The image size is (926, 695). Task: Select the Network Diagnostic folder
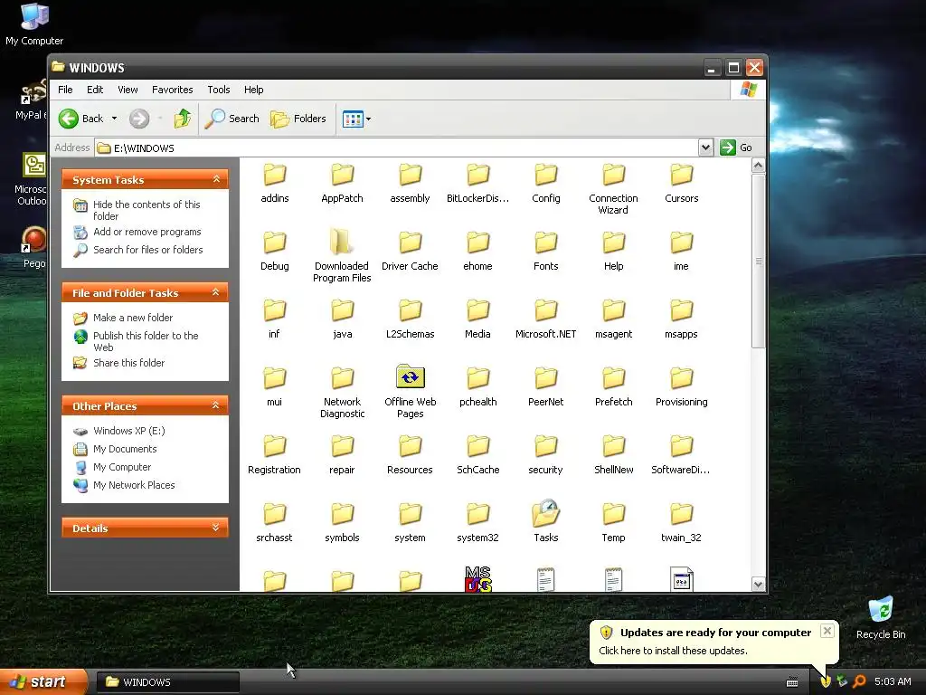(x=343, y=393)
